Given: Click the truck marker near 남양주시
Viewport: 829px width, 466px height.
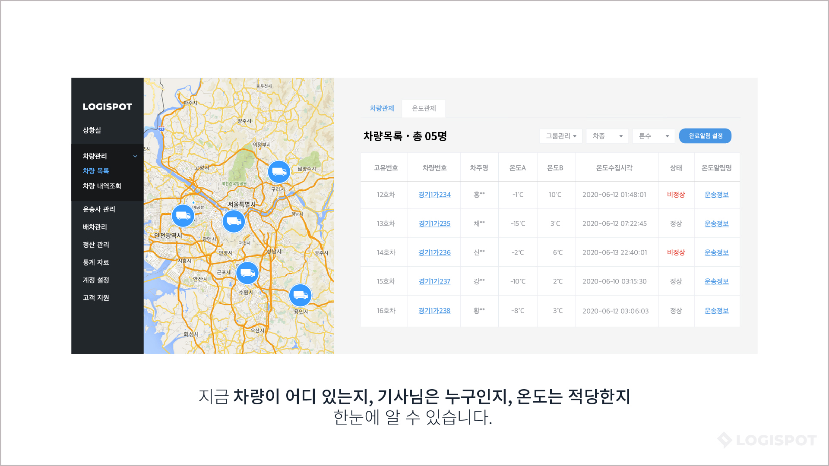Looking at the screenshot, I should pyautogui.click(x=279, y=172).
